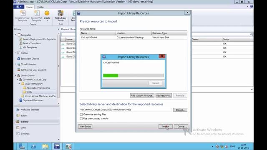The image size is (267, 150).
Task: Expand the Profiles tree node
Action: click(x=15, y=53)
